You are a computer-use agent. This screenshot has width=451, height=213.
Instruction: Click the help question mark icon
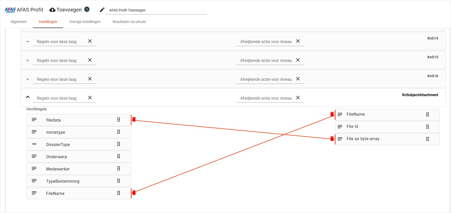coord(87,9)
